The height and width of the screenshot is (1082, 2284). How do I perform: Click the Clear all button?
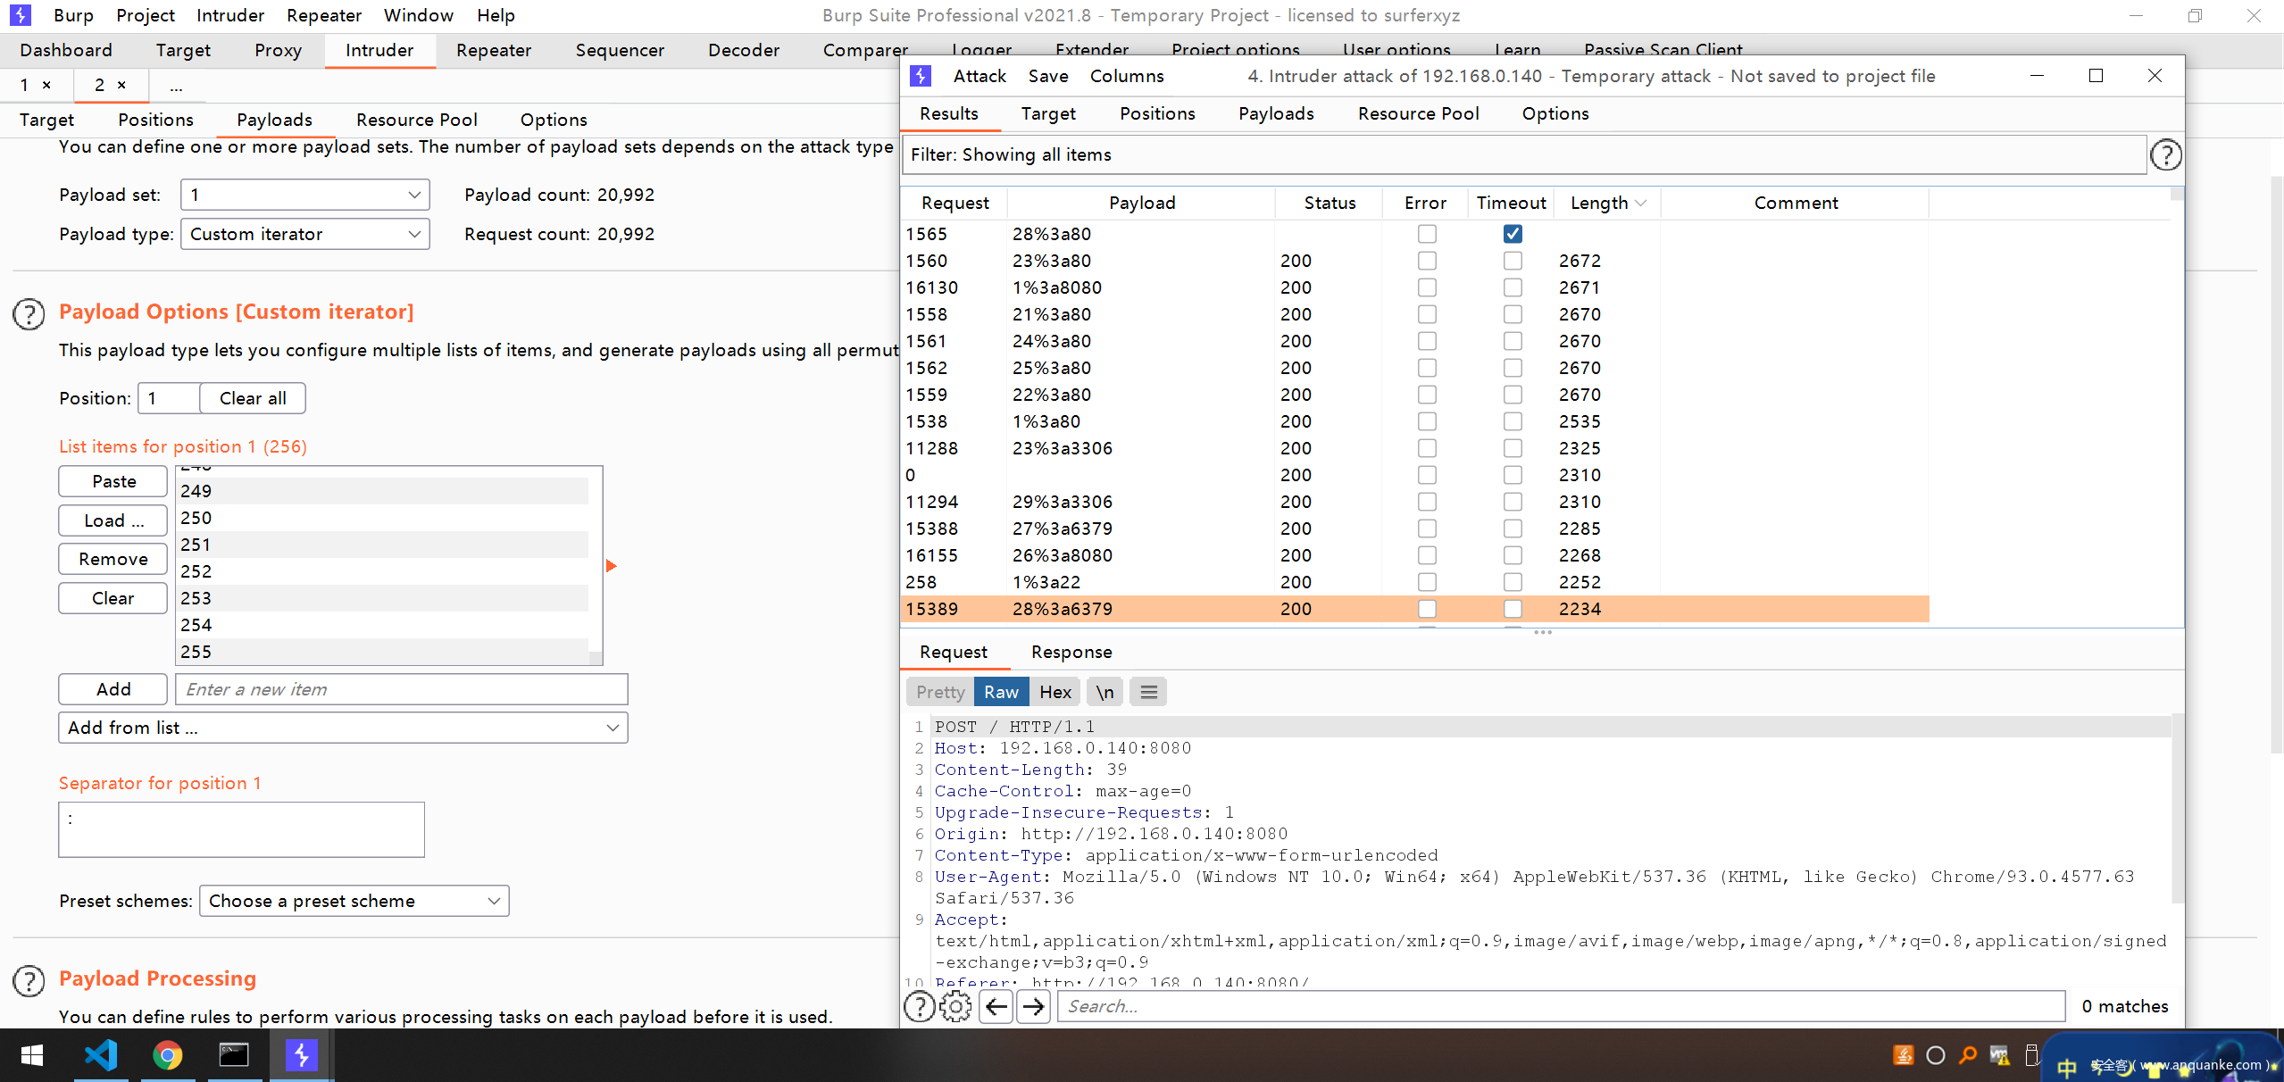[x=253, y=398]
